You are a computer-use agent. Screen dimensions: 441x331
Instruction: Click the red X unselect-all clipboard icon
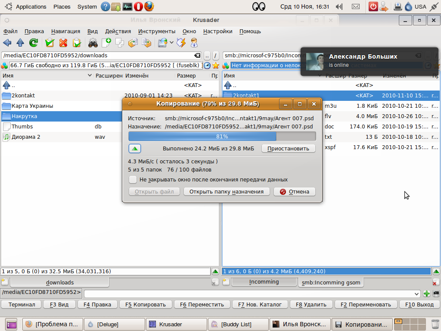pos(63,43)
